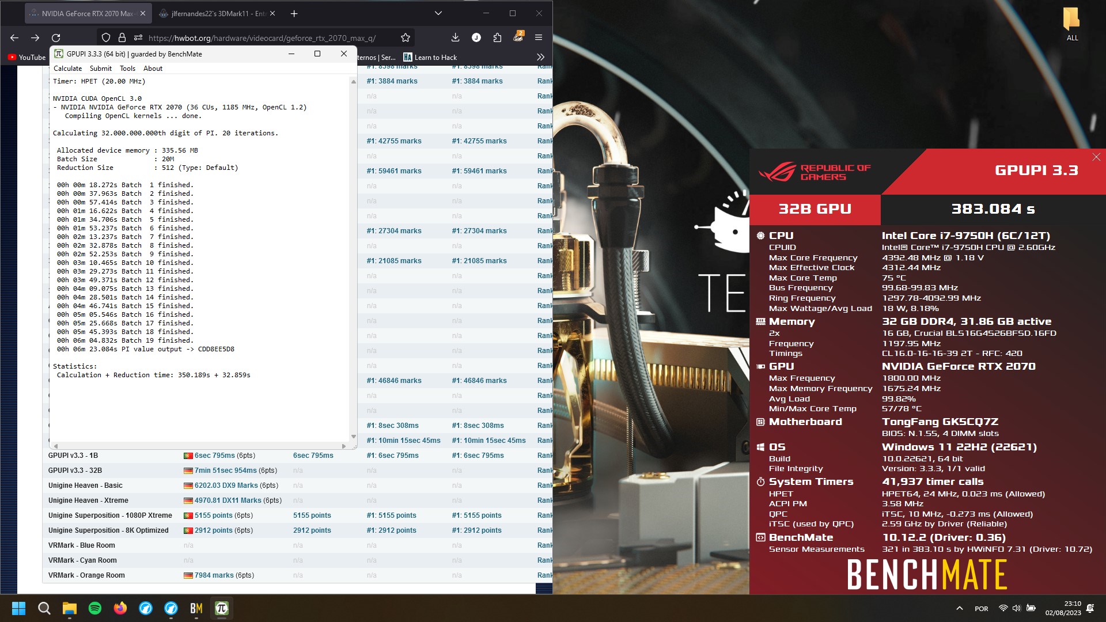Open Firefox account avatar menu
Image resolution: width=1106 pixels, height=622 pixels.
pos(476,37)
